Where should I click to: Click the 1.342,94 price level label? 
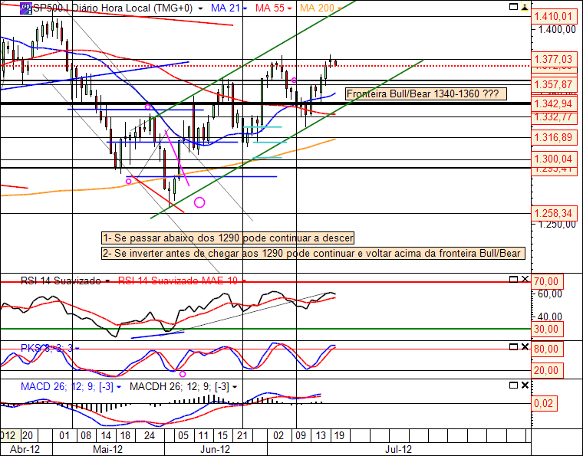tap(552, 103)
